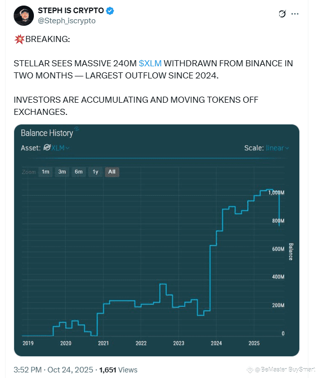319x378 pixels.
Task: Click the Grok icon on the post
Action: pyautogui.click(x=283, y=14)
